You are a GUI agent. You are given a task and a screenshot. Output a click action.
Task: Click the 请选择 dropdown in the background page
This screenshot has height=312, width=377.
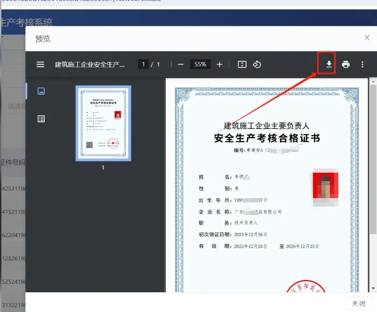click(x=15, y=106)
